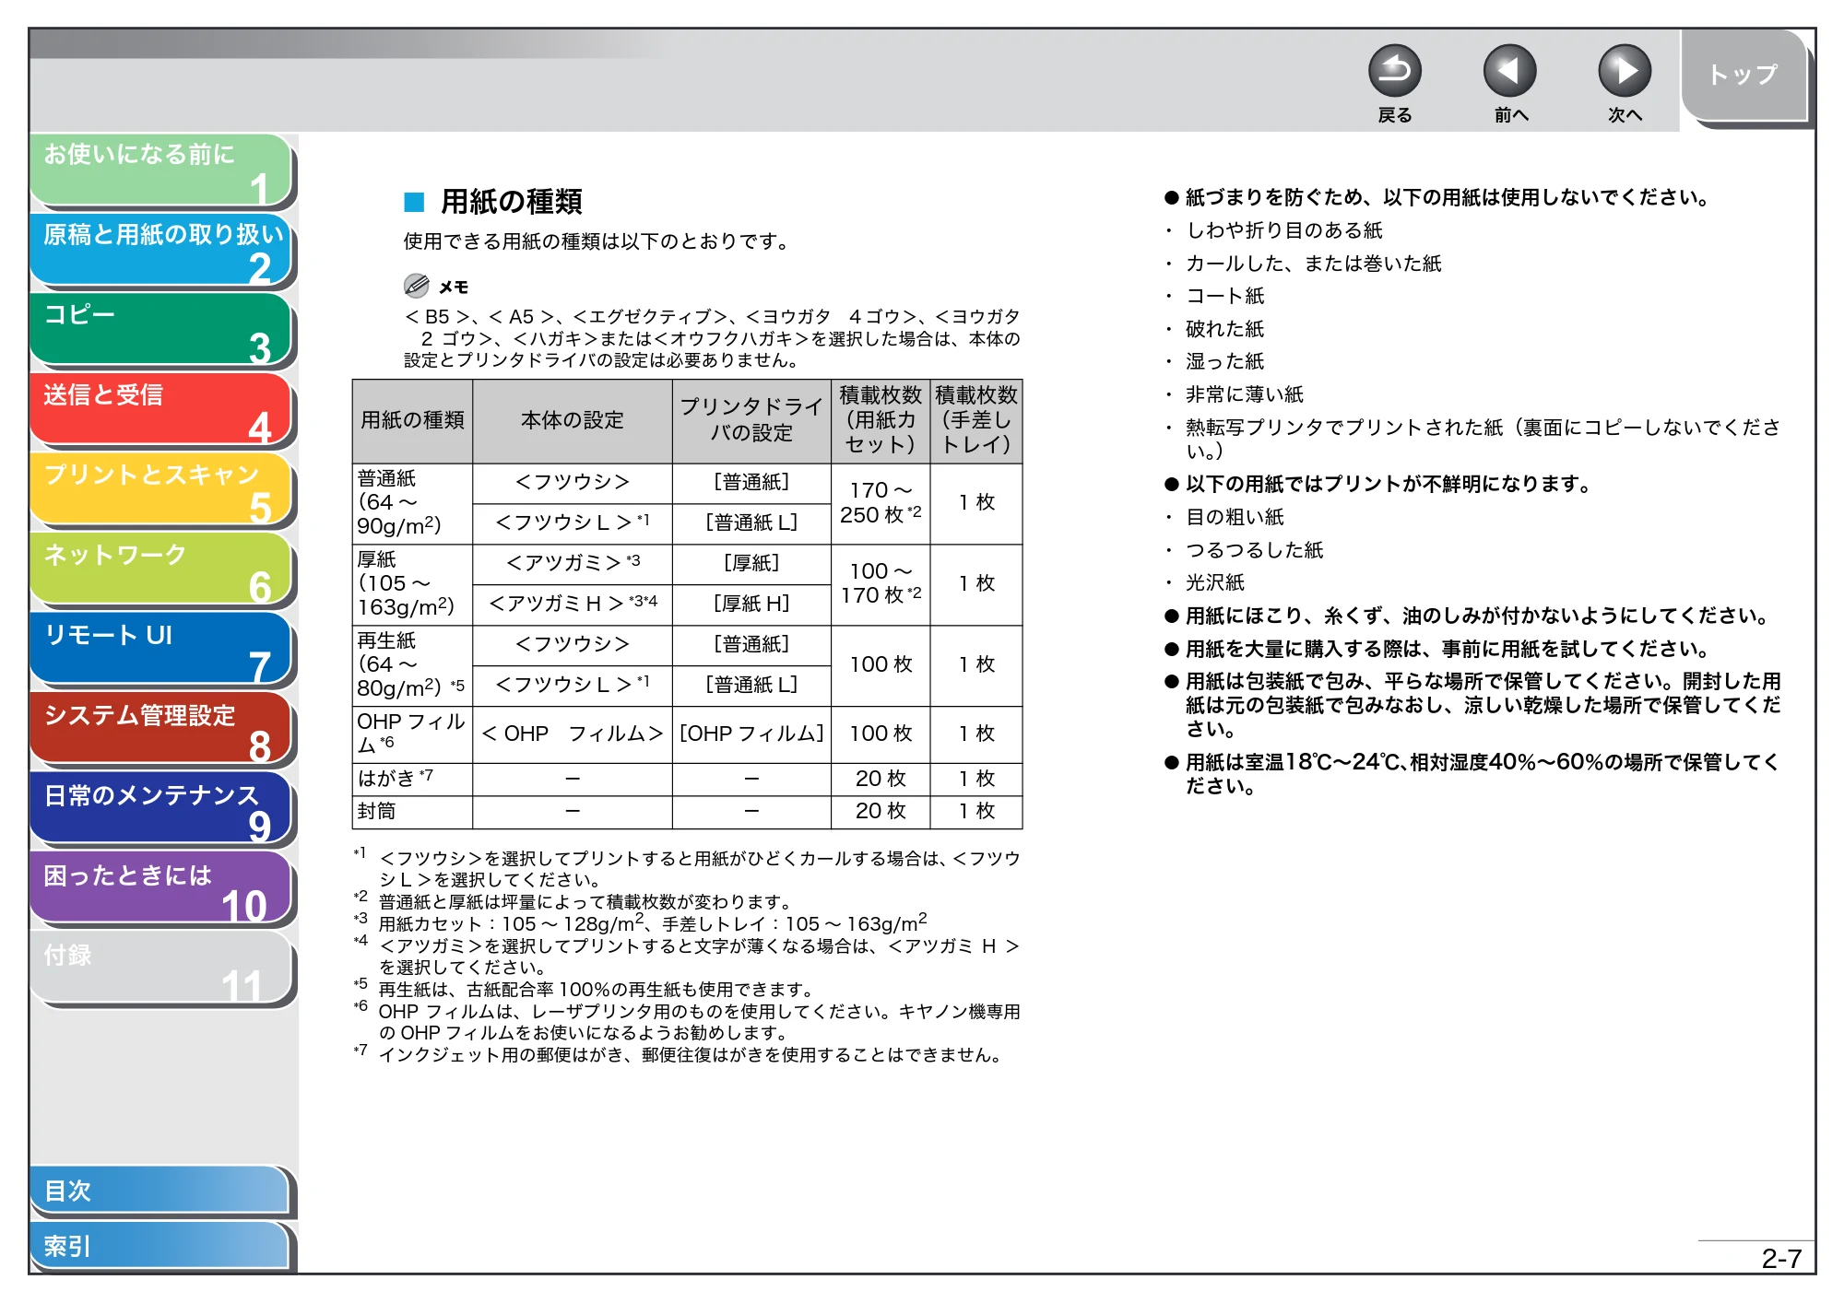Open chapter 7 リモート UI
The height and width of the screenshot is (1303, 1844).
pyautogui.click(x=161, y=650)
